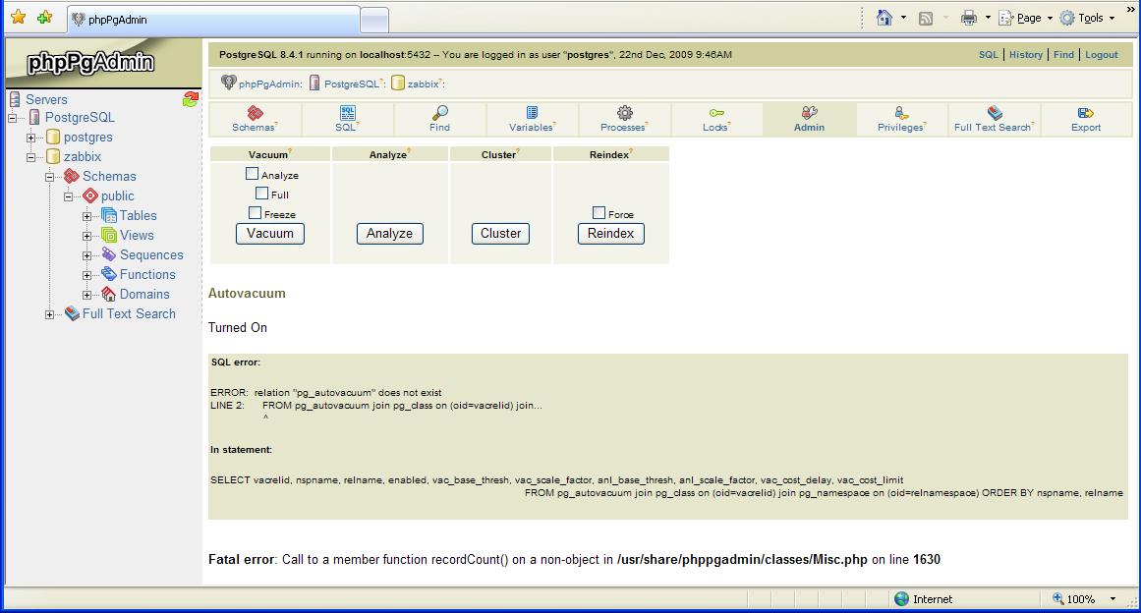Viewport: 1141px width, 613px height.
Task: Click the Favorites star icon
Action: point(19,17)
